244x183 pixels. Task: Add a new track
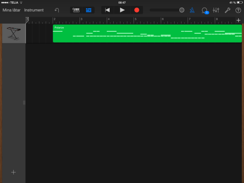point(13,172)
